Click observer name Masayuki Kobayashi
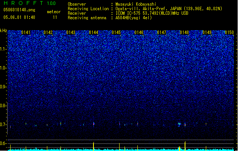The width and height of the screenshot is (238, 151). click(x=136, y=4)
